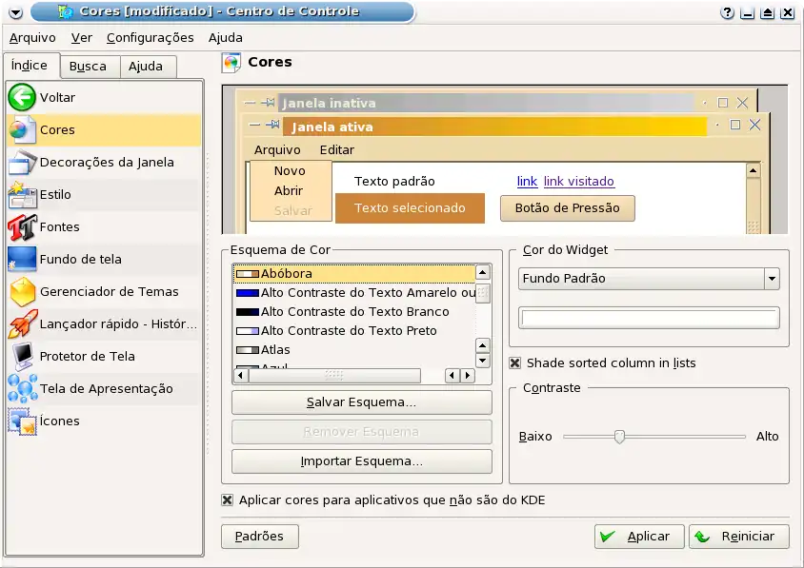The image size is (804, 568).
Task: Disable Shade sorted column in lists checkbox
Action: click(x=515, y=362)
